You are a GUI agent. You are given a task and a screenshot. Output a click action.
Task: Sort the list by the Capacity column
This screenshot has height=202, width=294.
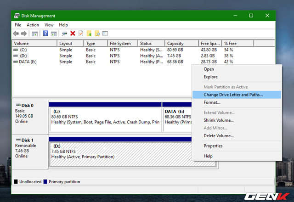pos(175,44)
